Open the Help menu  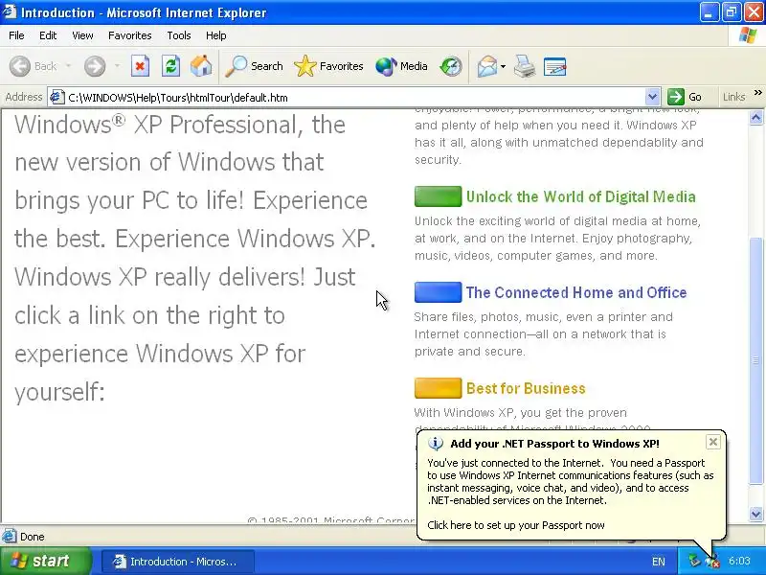click(x=216, y=35)
